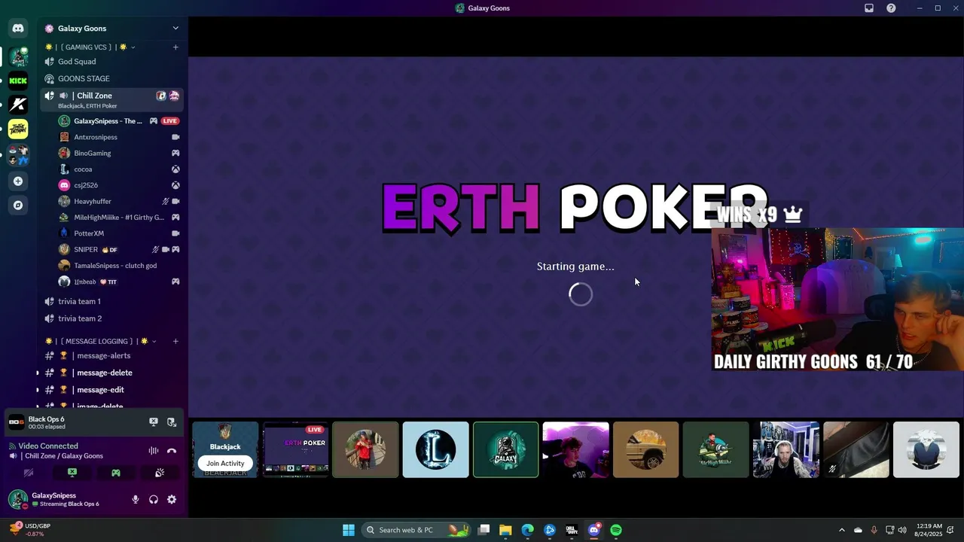
Task: Select user PotterXM in voice list
Action: click(x=119, y=233)
